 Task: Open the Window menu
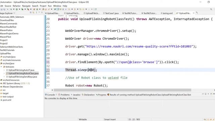pos(57,6)
